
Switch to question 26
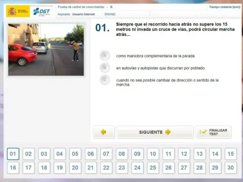(168, 168)
